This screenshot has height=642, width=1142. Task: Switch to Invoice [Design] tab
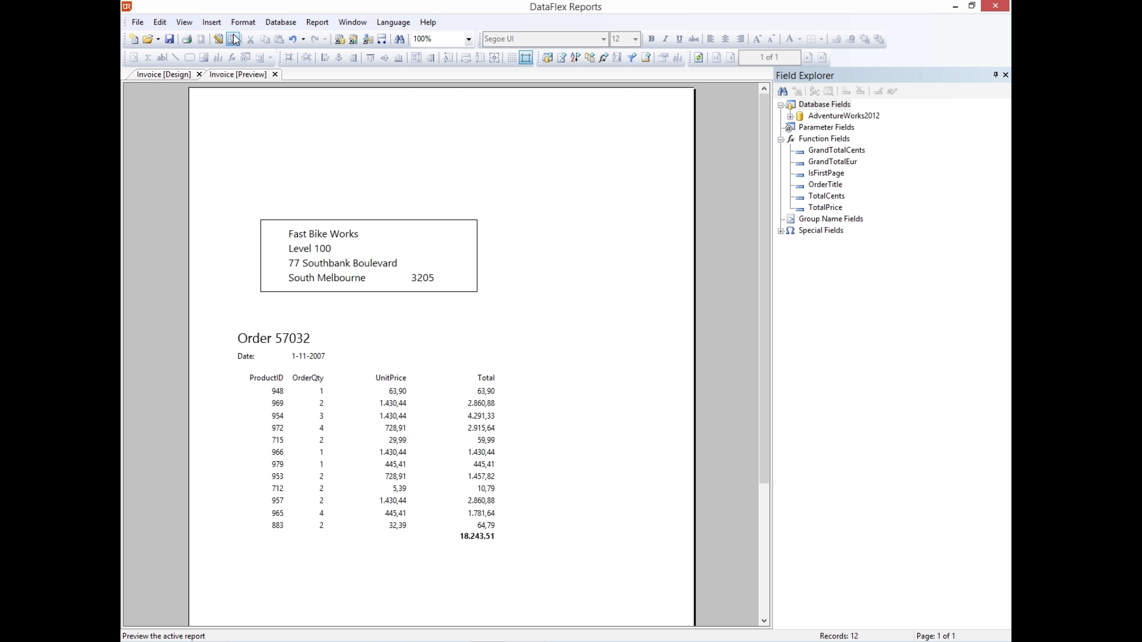coord(164,74)
